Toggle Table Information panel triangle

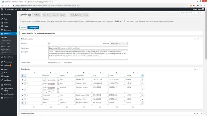point(201,39)
